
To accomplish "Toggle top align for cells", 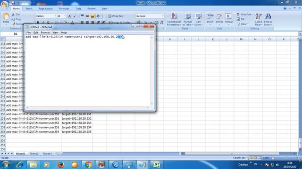I will click(82, 16).
